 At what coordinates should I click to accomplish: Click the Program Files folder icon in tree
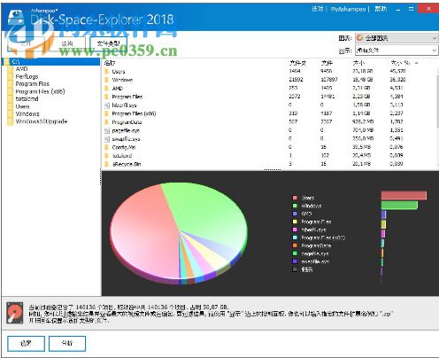pos(11,84)
